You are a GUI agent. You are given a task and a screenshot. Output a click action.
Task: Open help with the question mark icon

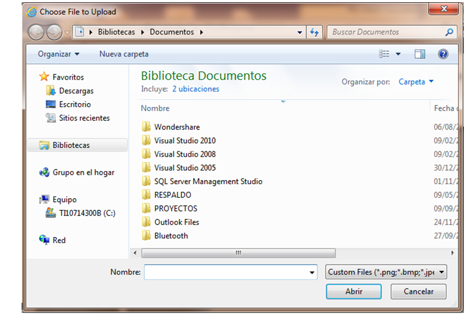443,54
